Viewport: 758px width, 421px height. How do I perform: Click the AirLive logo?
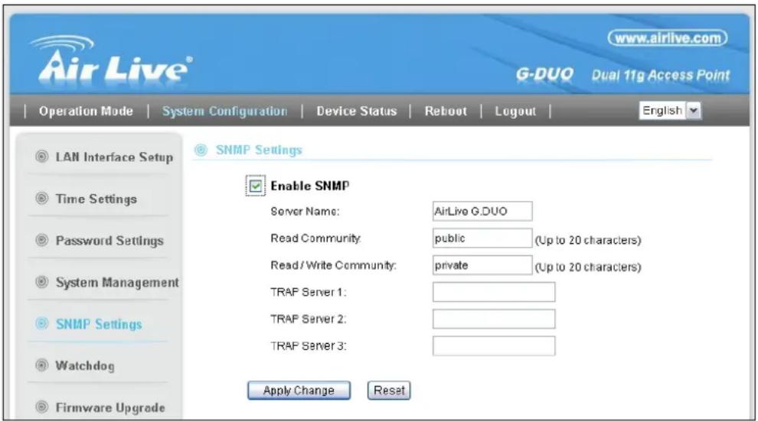click(x=112, y=60)
